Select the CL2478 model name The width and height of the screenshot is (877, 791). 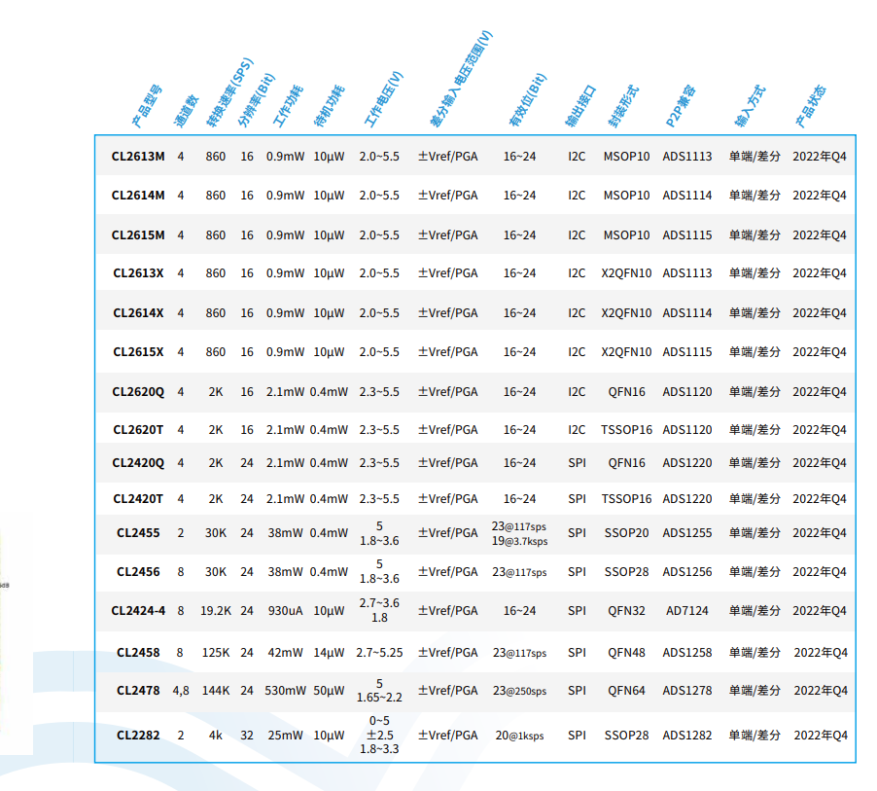click(138, 691)
